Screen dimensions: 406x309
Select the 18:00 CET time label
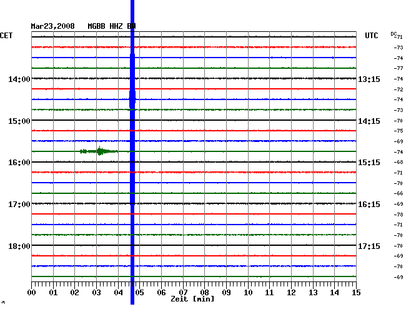[19, 246]
